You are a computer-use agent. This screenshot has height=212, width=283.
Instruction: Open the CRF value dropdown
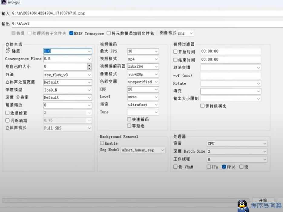pyautogui.click(x=143, y=89)
